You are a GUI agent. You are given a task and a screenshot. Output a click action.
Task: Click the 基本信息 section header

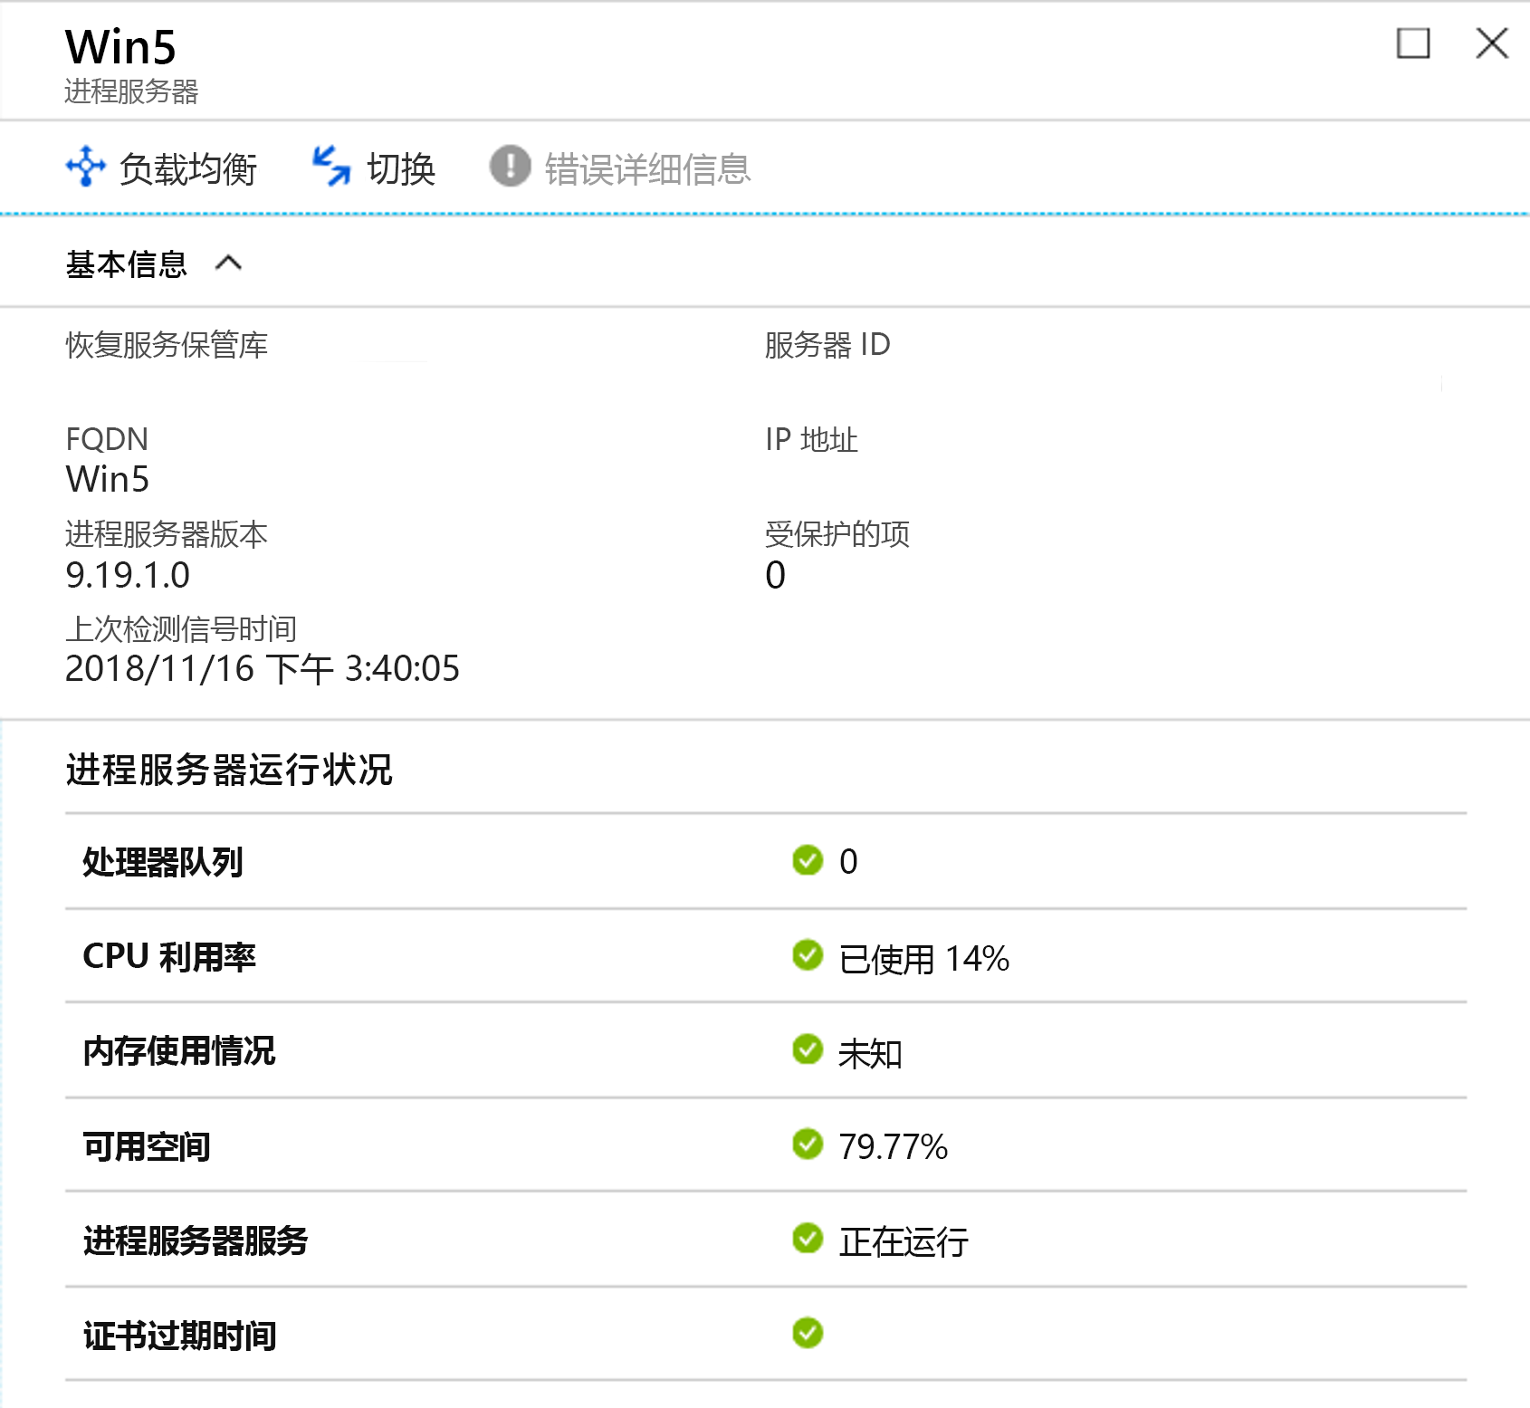126,264
